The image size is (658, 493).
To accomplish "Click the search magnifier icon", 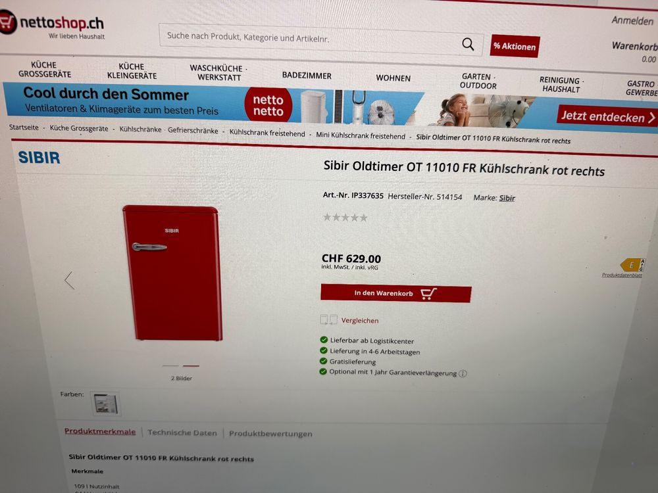I will [x=468, y=44].
